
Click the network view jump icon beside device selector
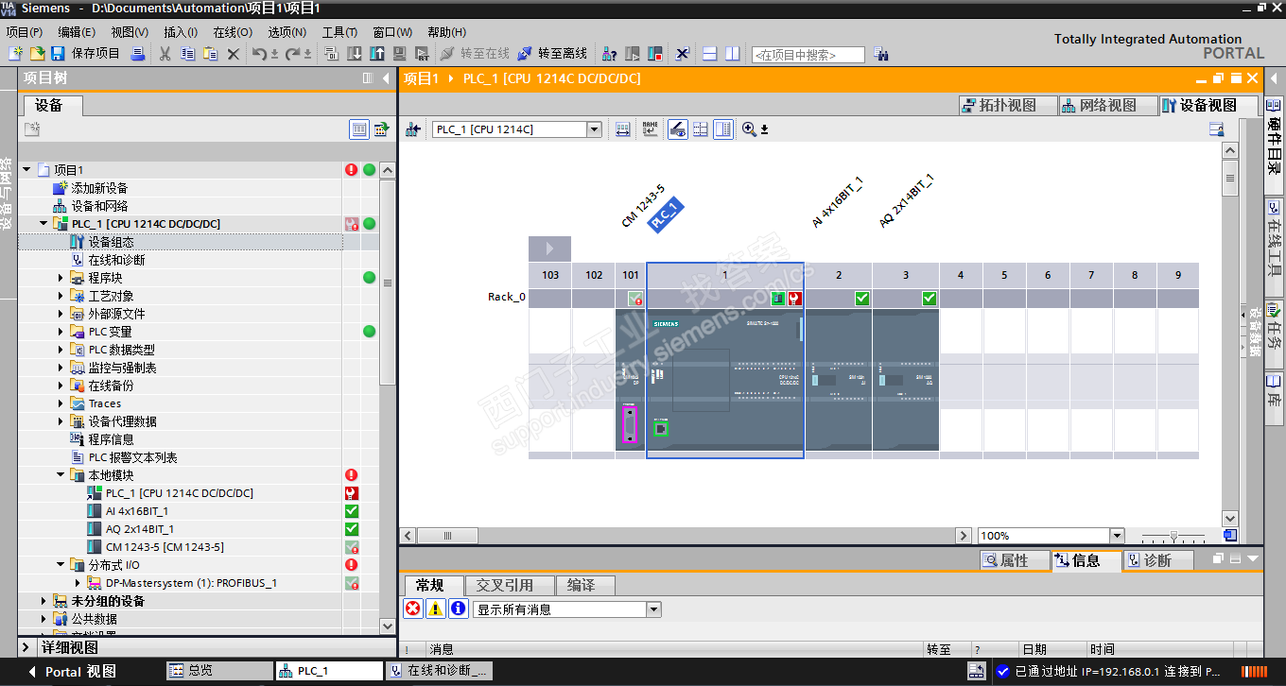pyautogui.click(x=413, y=129)
